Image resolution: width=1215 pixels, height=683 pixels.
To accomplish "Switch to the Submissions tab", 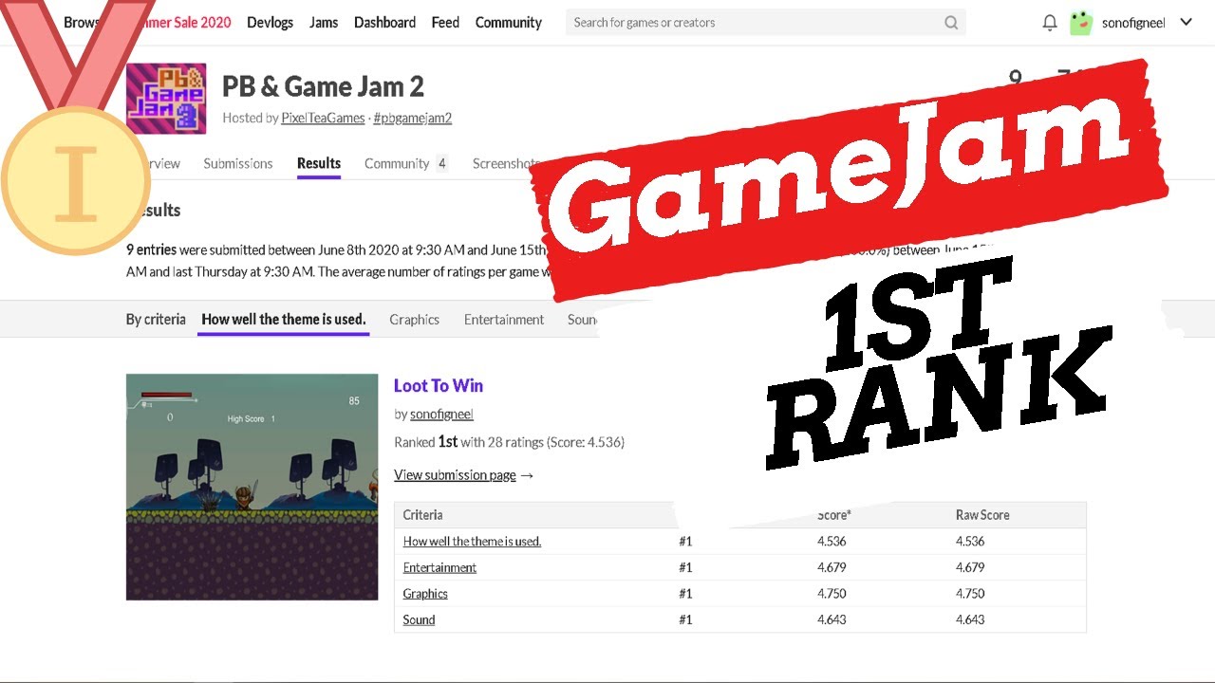I will (x=238, y=163).
